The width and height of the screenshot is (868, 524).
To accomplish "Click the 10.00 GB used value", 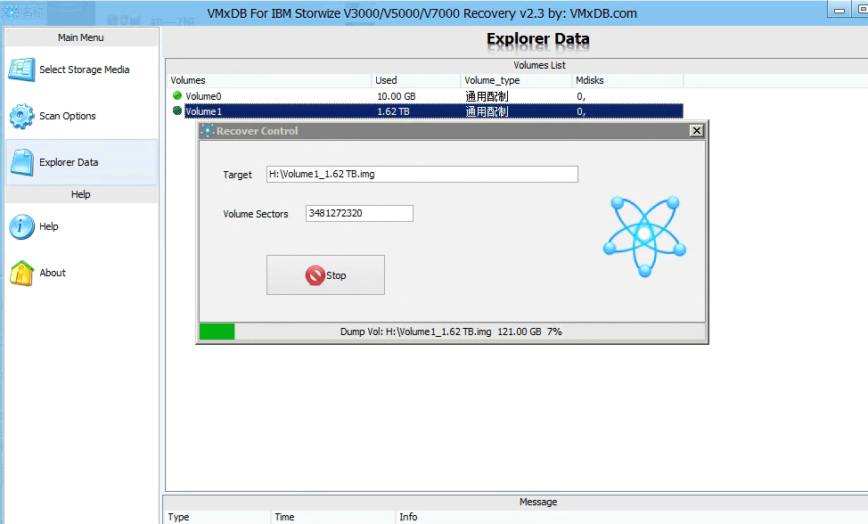I will click(x=397, y=96).
